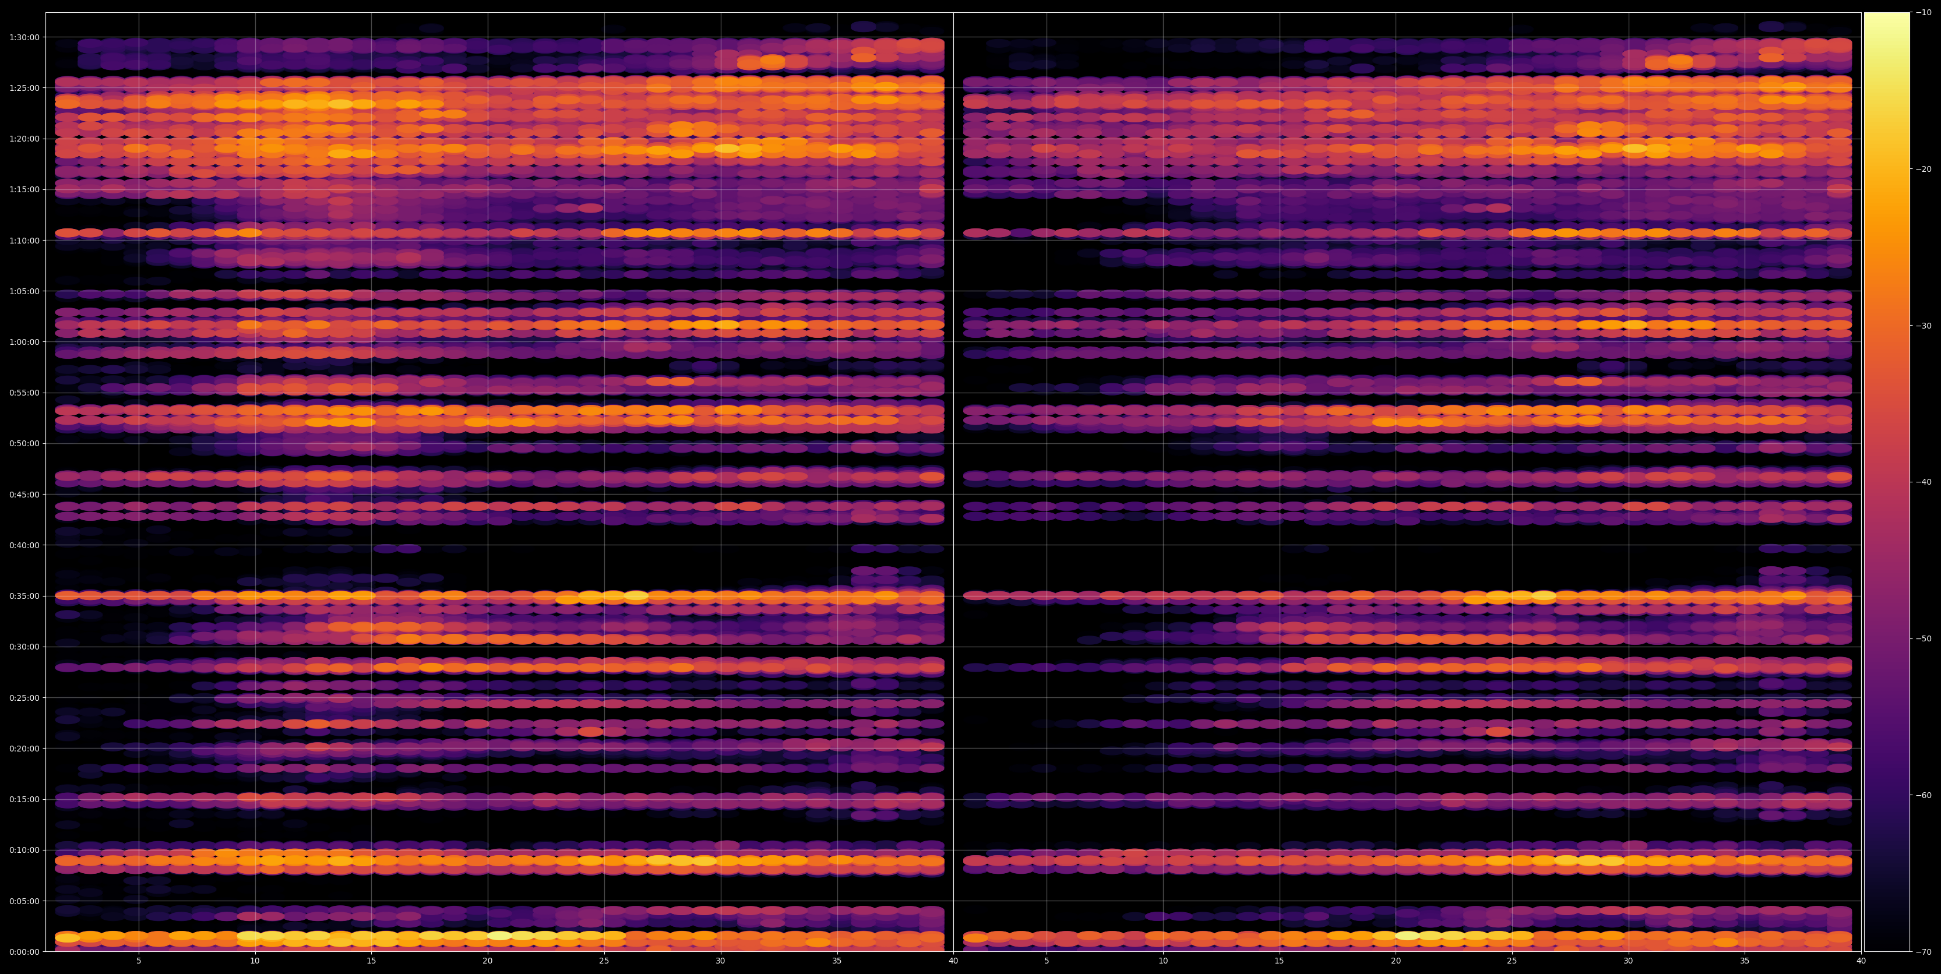Click the 1:15:00 y-axis tick label
This screenshot has width=1941, height=974.
(24, 190)
